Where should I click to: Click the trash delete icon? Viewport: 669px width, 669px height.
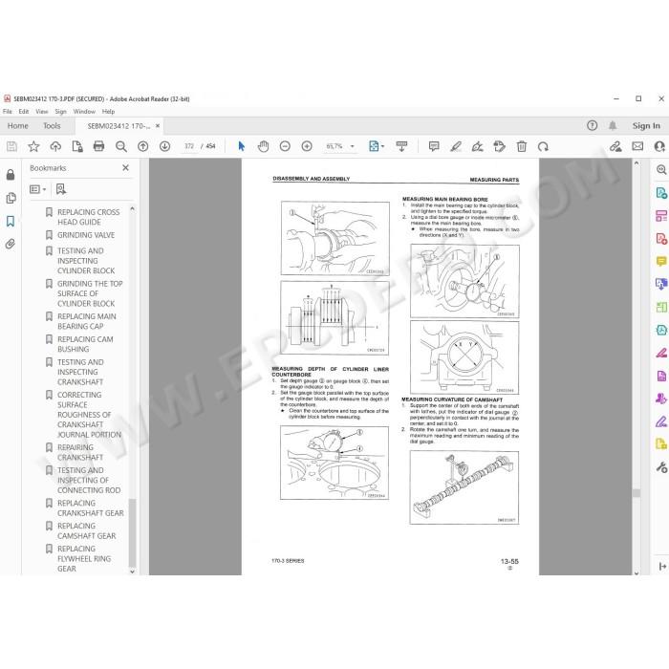522,147
